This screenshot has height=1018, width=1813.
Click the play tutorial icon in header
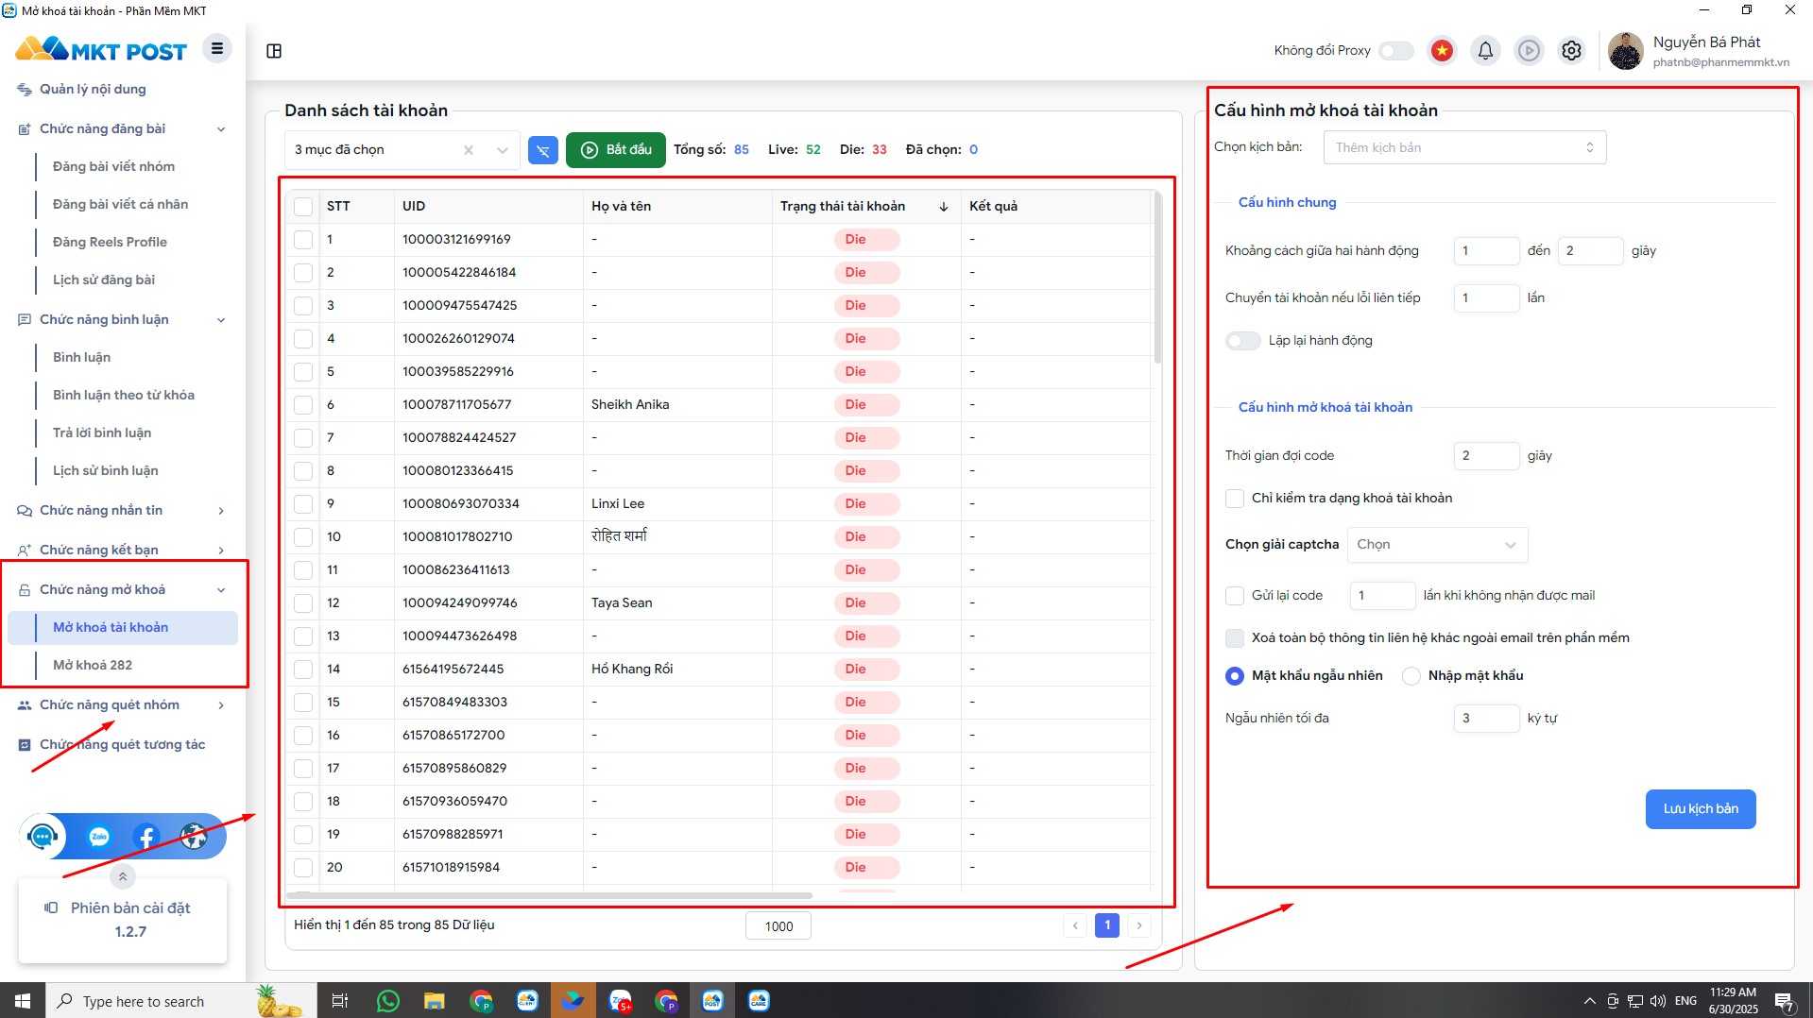tap(1528, 50)
